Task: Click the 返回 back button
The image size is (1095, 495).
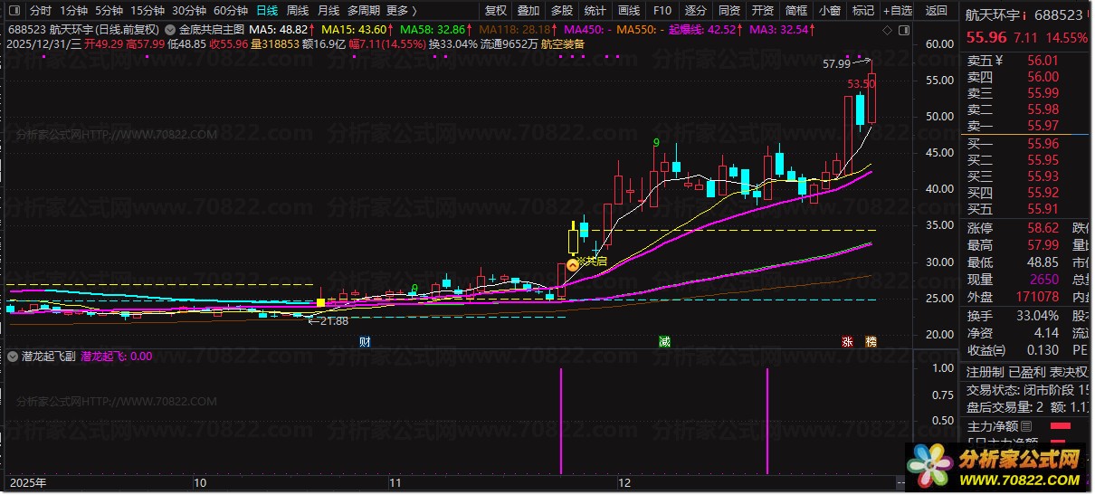Action: pos(937,11)
